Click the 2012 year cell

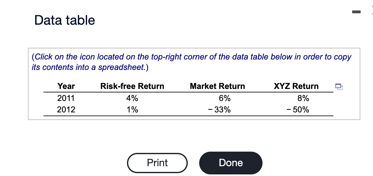pos(66,110)
